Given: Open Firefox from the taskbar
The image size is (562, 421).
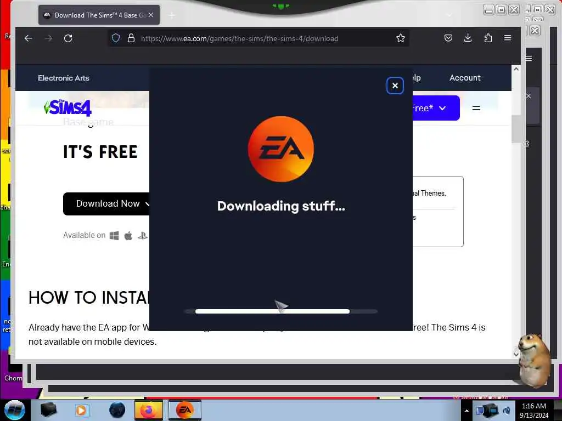Looking at the screenshot, I should (148, 410).
